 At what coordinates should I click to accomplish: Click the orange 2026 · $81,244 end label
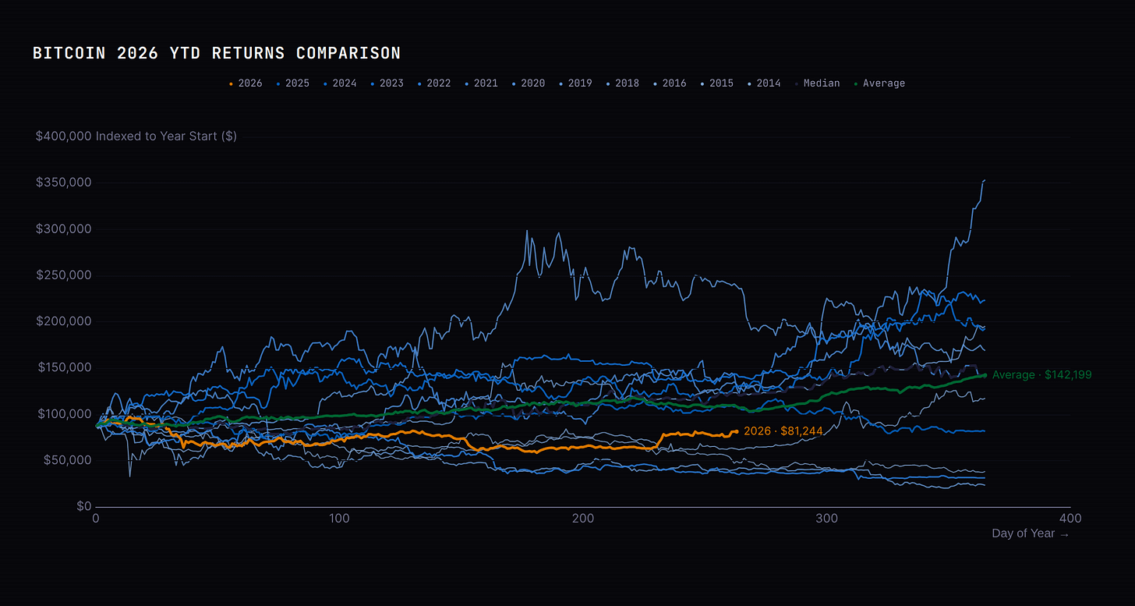783,431
